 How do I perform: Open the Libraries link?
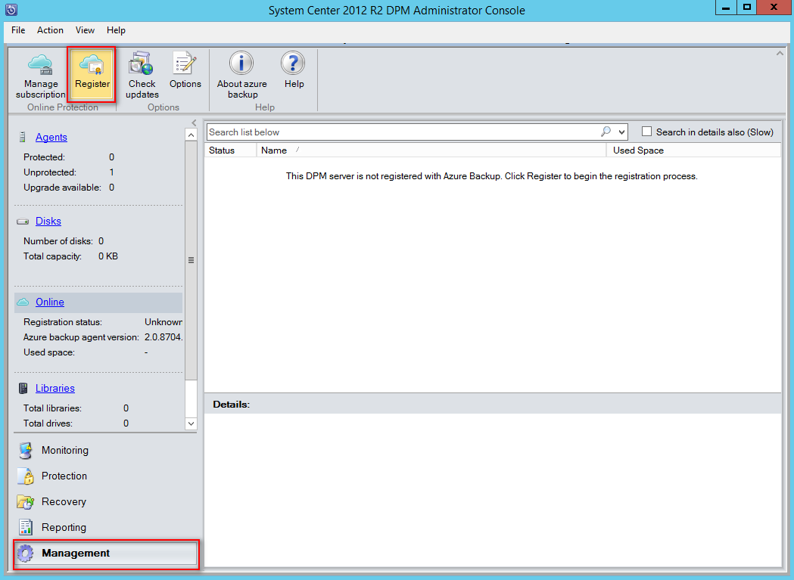[55, 388]
